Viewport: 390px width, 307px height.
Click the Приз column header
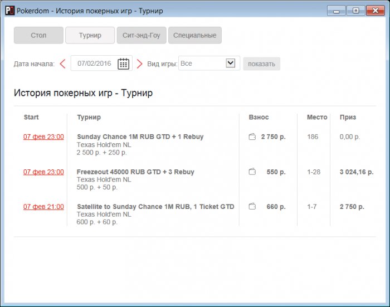348,117
